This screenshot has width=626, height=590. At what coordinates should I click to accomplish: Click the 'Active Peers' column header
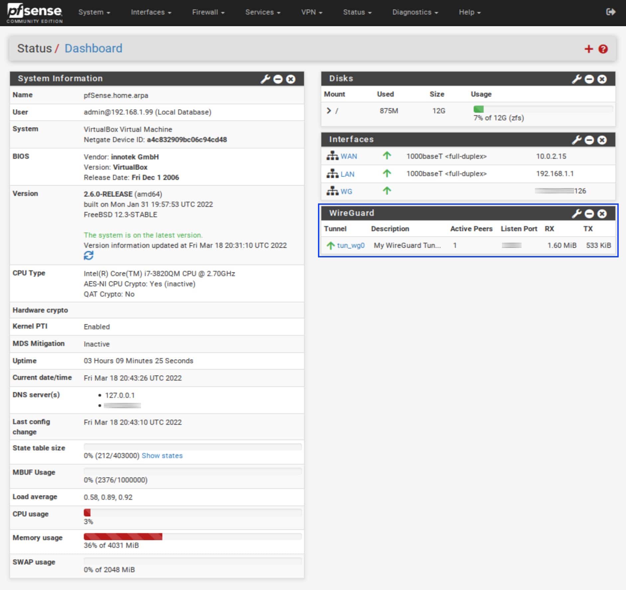(x=471, y=229)
